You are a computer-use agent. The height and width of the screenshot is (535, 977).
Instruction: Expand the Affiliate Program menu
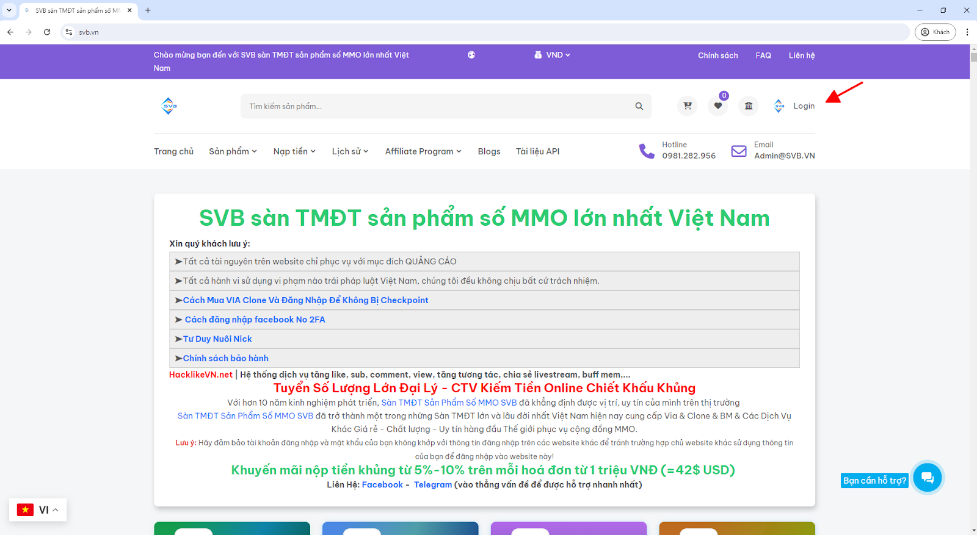pos(423,151)
